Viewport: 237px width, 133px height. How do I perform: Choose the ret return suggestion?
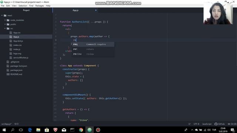[93, 49]
